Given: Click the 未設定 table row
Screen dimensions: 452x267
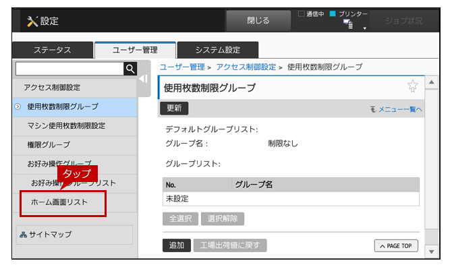Looking at the screenshot, I should (291, 199).
